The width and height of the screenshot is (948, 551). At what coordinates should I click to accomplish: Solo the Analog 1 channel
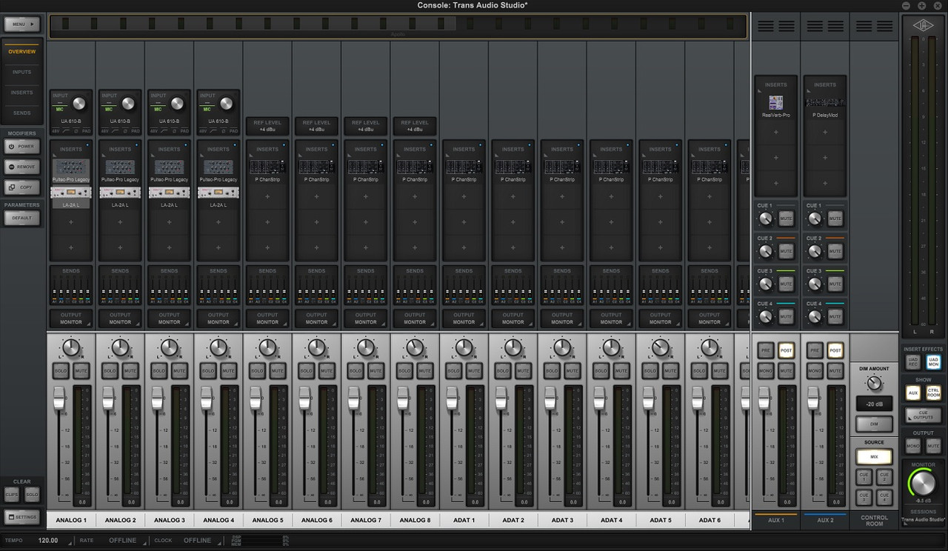[61, 370]
